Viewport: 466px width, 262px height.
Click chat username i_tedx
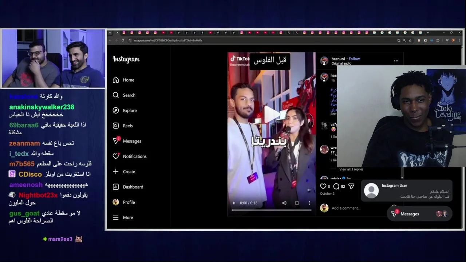click(19, 154)
